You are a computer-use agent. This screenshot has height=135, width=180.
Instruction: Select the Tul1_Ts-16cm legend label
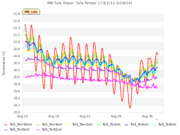20,129
